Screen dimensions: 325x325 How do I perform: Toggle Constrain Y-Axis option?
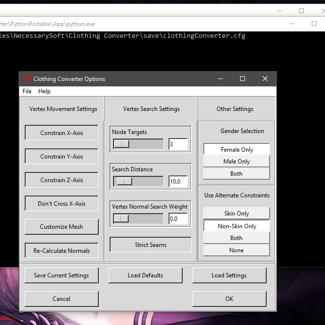click(61, 157)
